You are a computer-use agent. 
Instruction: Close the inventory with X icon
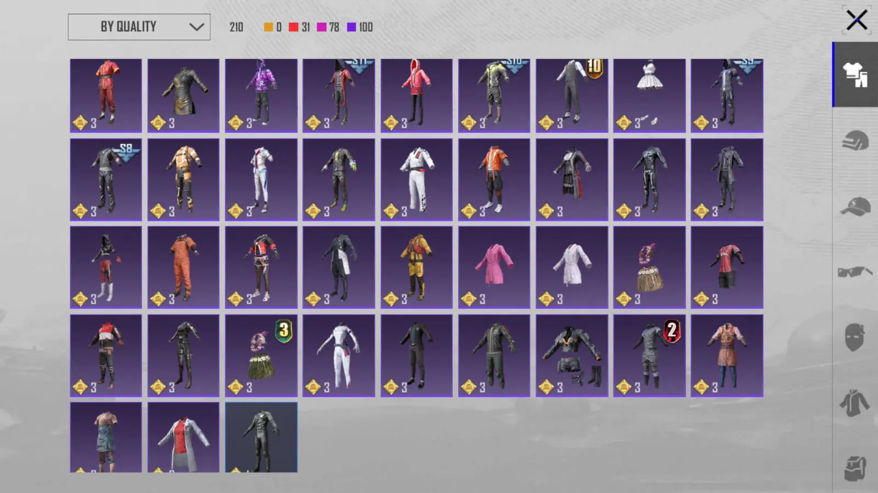click(x=857, y=20)
